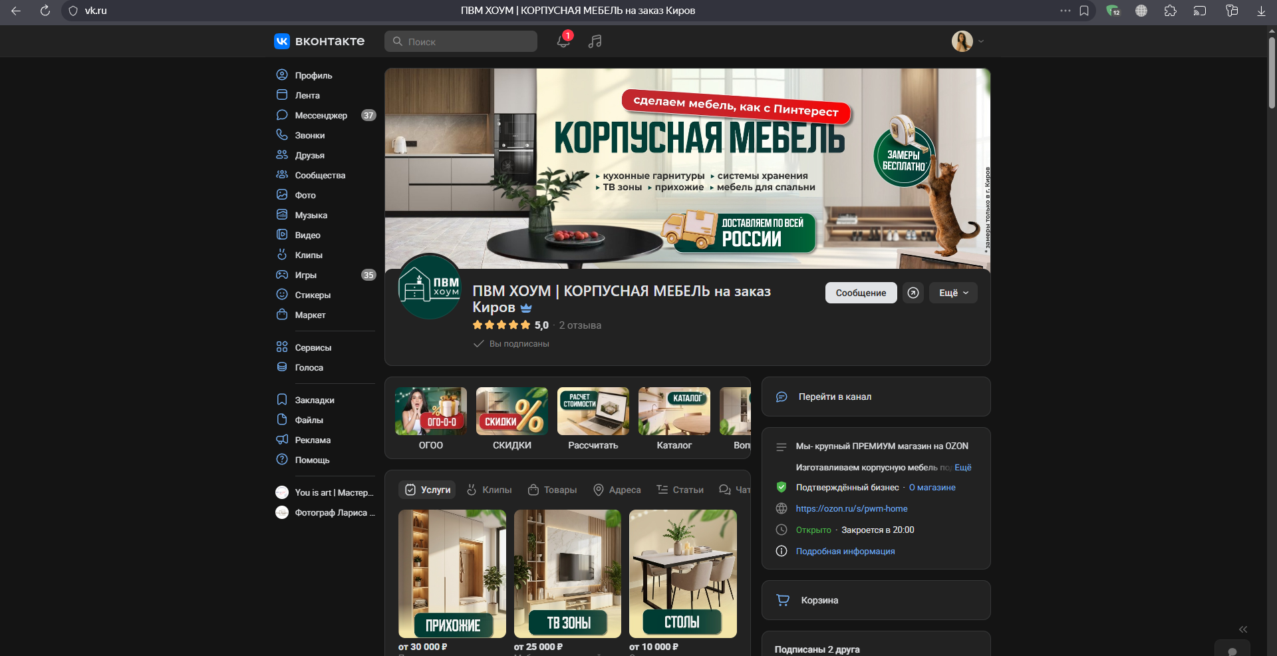Screen dimensions: 1277x656
Task: Open Подписаны 2 друга block
Action: click(x=876, y=645)
